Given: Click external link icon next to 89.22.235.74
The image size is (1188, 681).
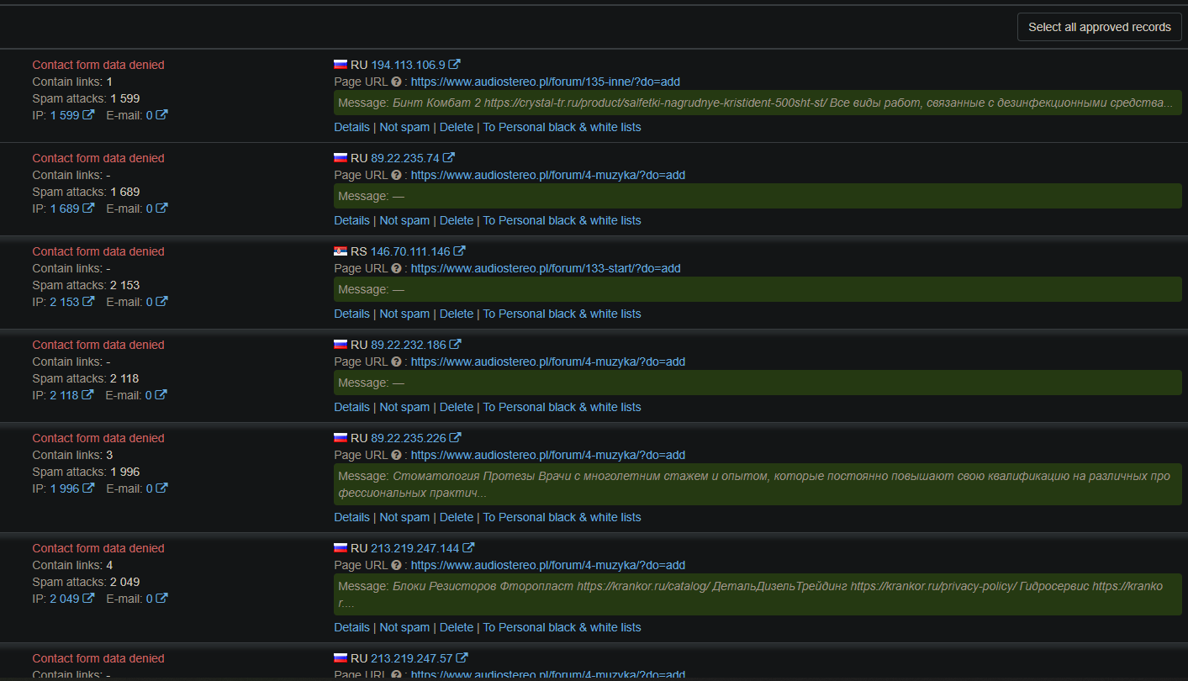Looking at the screenshot, I should point(449,158).
